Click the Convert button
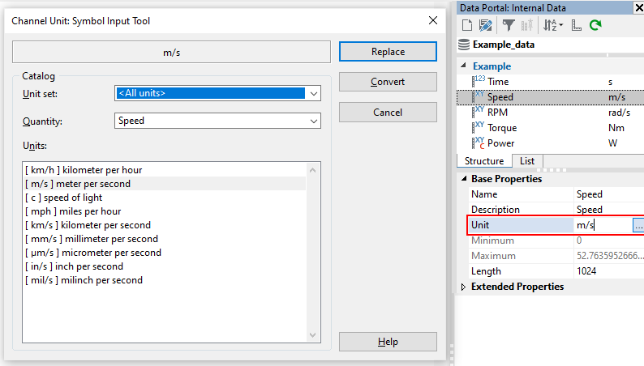 (x=388, y=82)
